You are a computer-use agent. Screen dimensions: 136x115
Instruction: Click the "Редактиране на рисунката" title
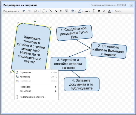coord(20,5)
